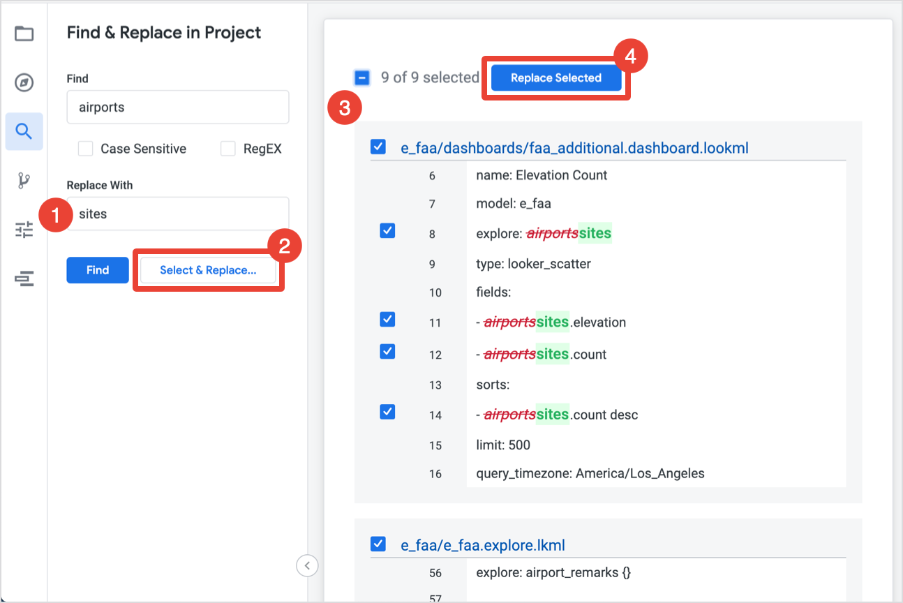Toggle the select-all results checkbox

362,77
